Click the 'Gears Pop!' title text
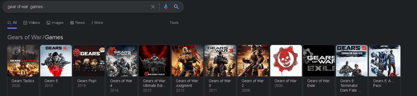Viewport: 417px width, 96px height. tap(87, 81)
